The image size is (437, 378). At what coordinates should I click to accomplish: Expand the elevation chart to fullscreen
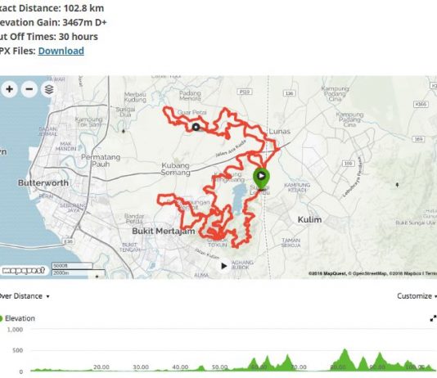433,318
